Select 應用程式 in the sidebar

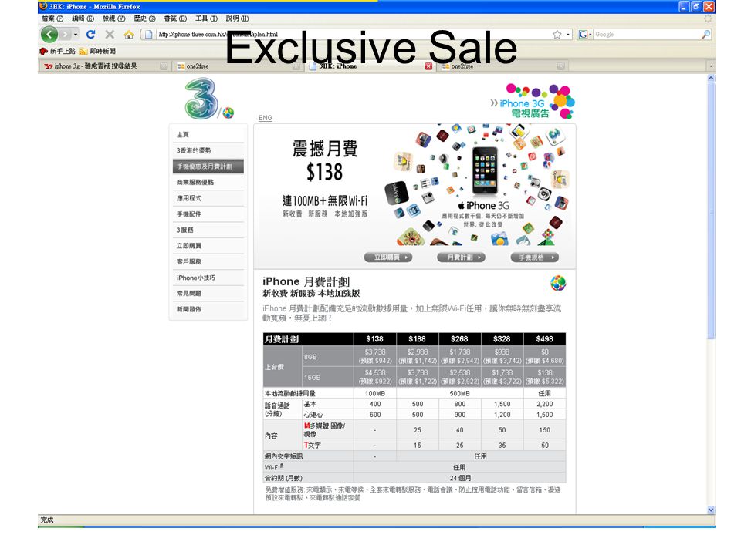click(x=208, y=198)
